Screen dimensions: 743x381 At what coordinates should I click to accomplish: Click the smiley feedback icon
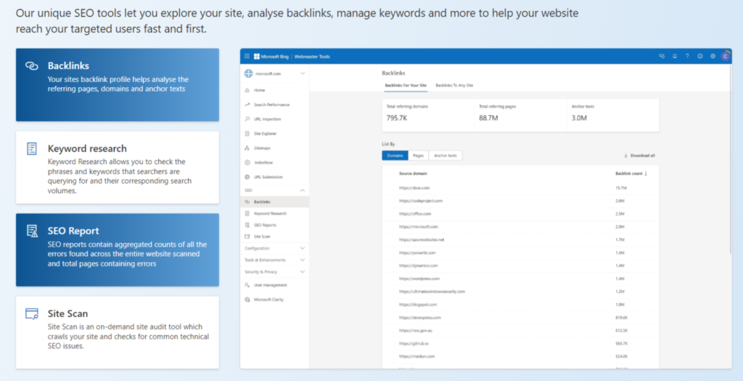700,56
